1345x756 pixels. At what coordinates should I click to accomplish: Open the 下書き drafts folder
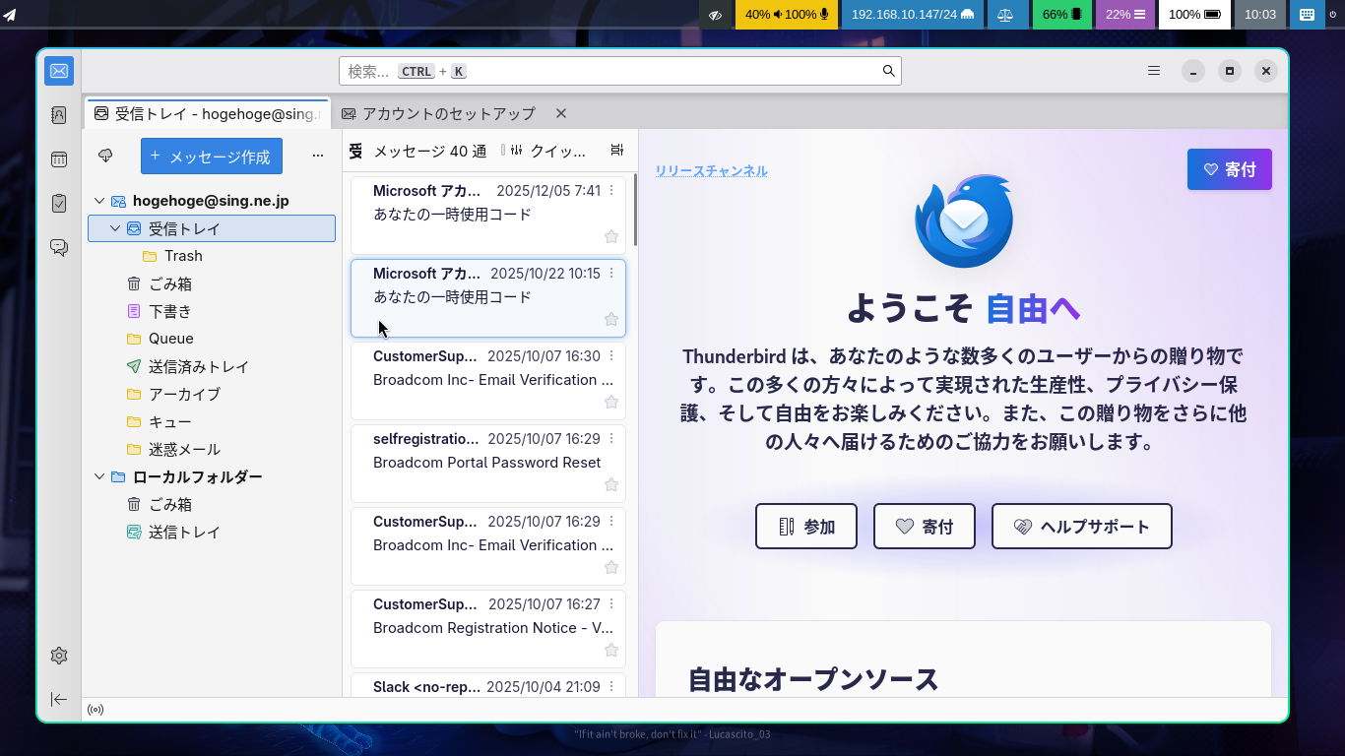click(212, 311)
